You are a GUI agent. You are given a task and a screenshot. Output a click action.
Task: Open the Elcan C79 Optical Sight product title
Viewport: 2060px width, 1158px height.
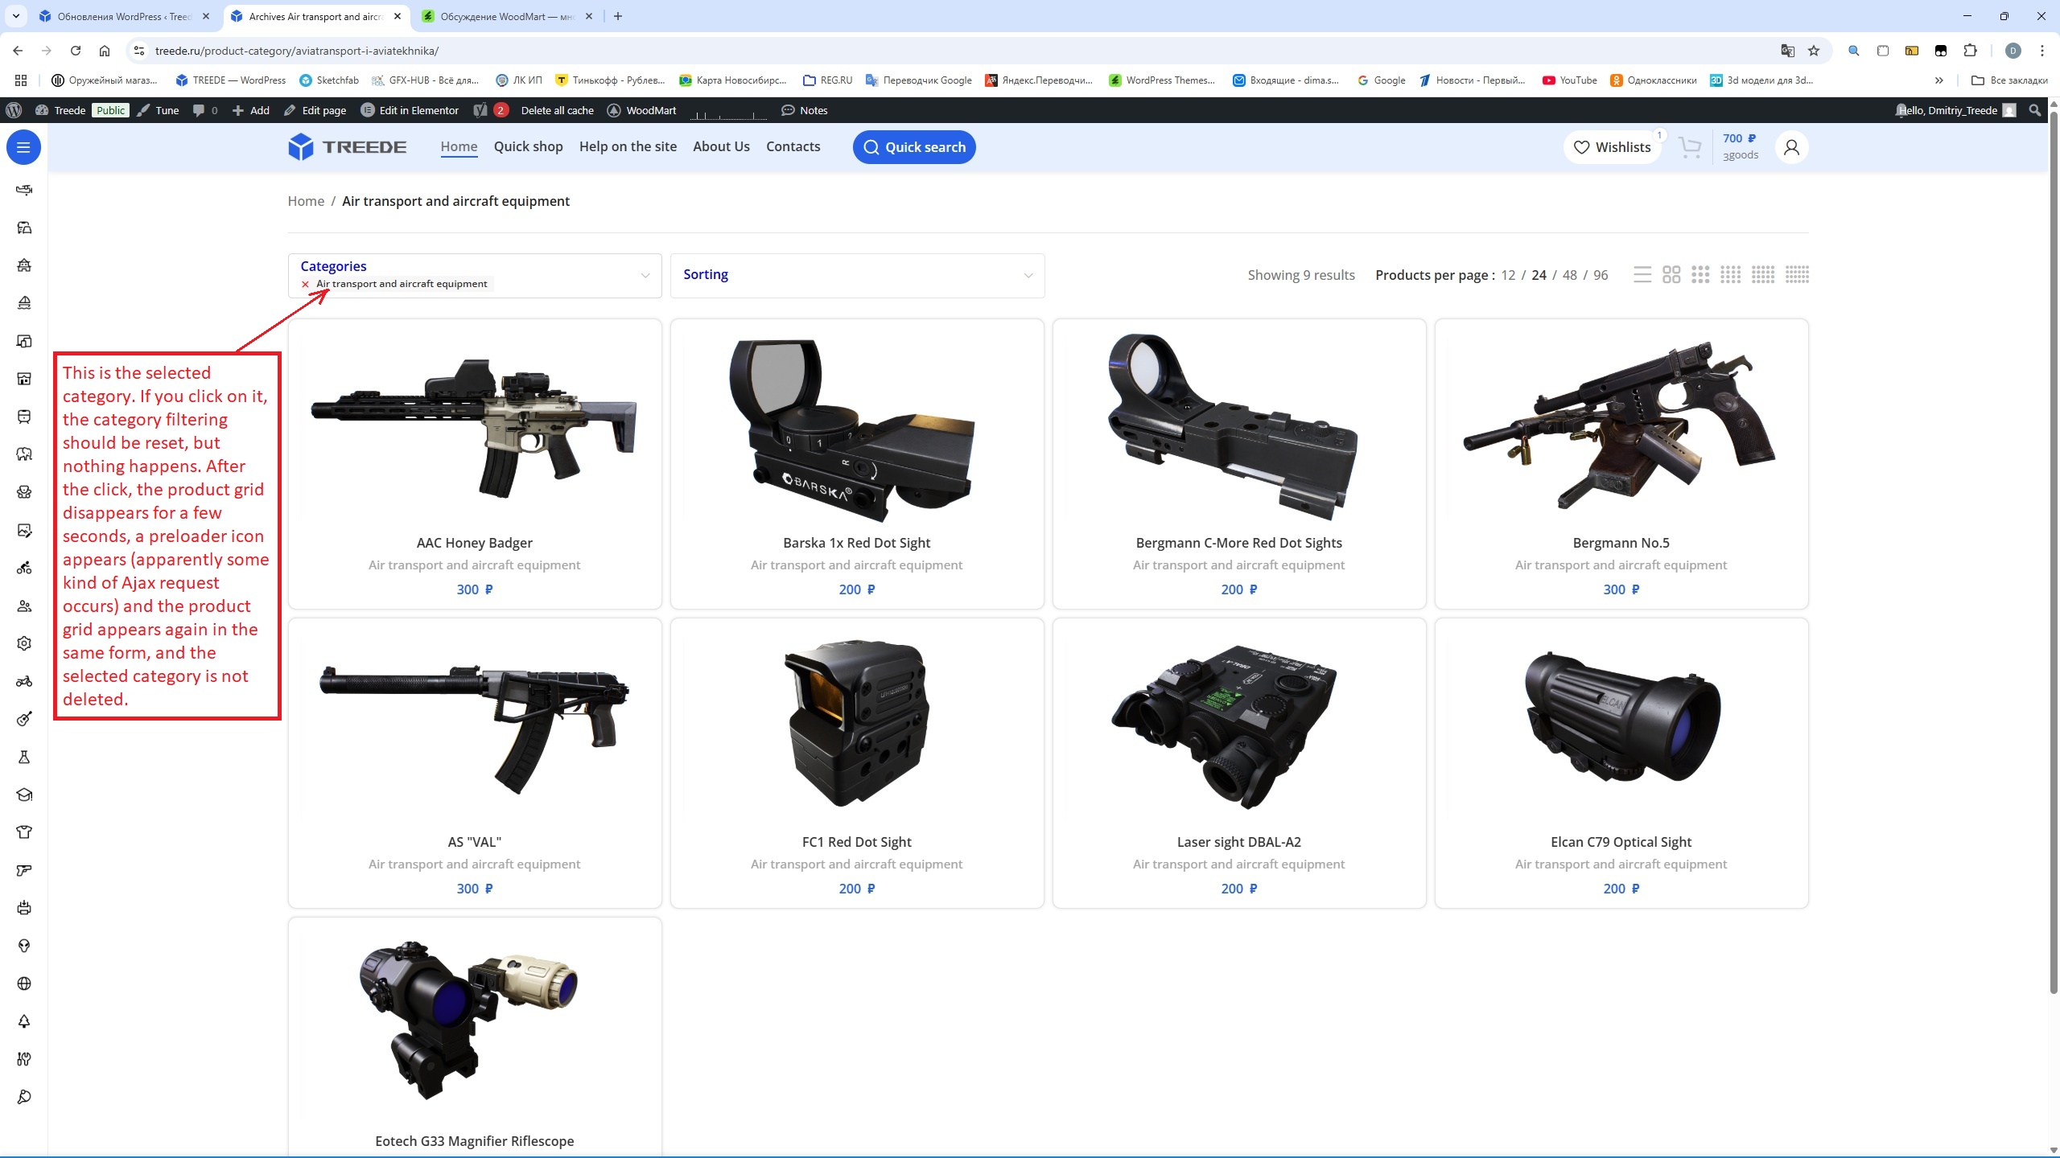point(1621,842)
